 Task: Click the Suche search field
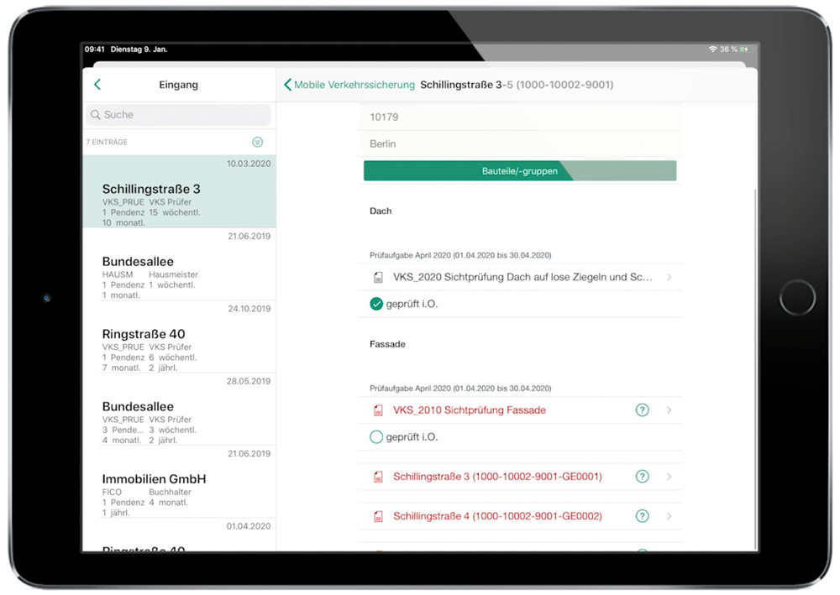178,115
